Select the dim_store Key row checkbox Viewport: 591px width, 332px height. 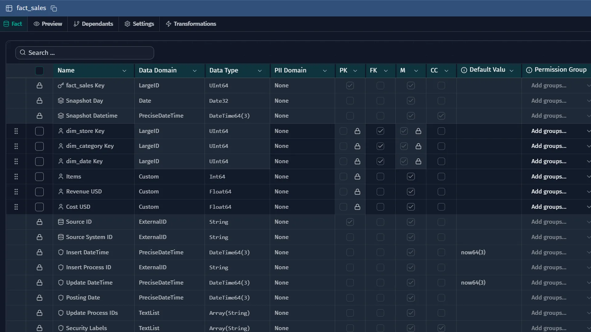pyautogui.click(x=39, y=131)
